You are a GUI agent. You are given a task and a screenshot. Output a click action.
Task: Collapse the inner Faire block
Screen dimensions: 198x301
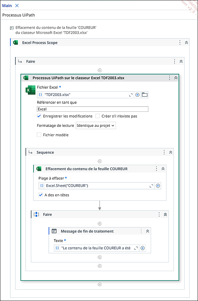click(x=165, y=215)
